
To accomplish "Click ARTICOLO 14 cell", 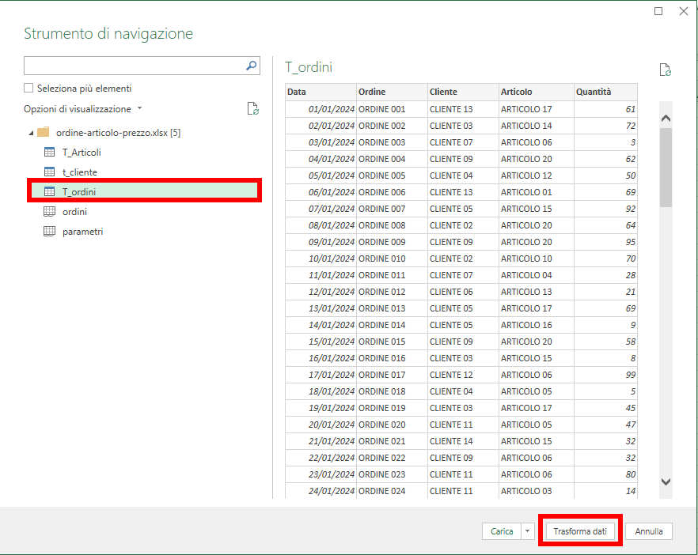I will [537, 126].
